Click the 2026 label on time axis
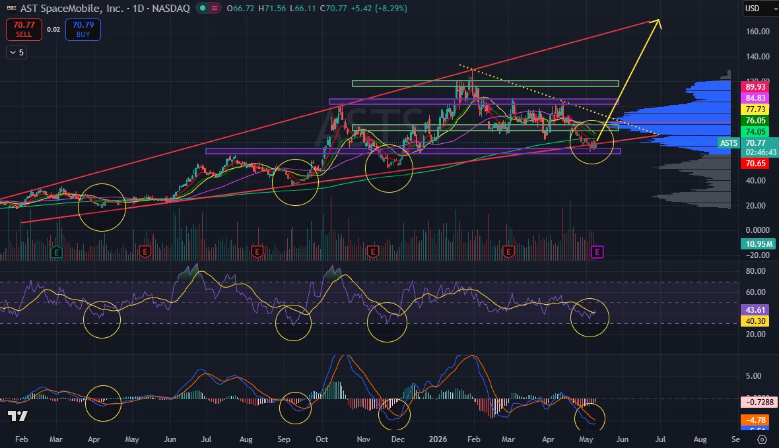 [438, 439]
